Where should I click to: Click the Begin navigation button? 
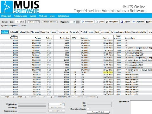7,97
